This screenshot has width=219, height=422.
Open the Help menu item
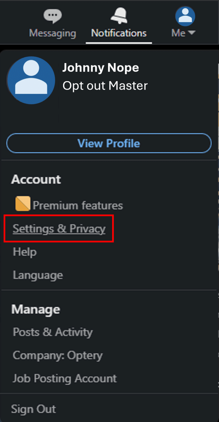tap(25, 252)
